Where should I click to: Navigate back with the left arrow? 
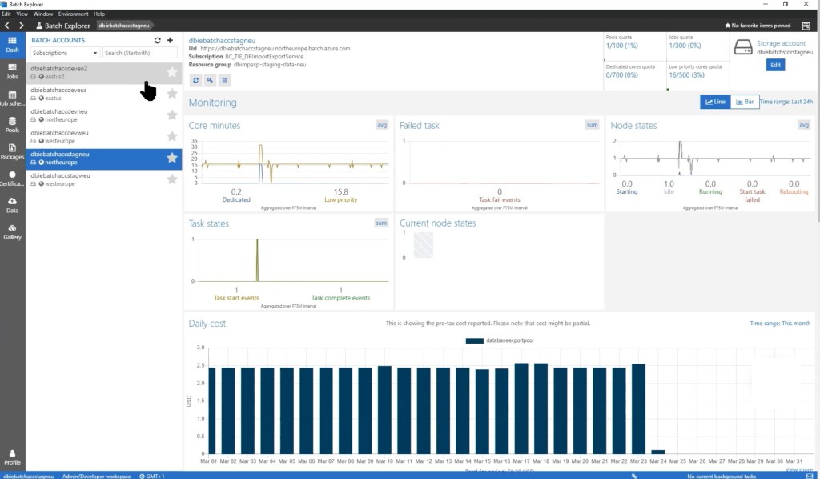[7, 26]
